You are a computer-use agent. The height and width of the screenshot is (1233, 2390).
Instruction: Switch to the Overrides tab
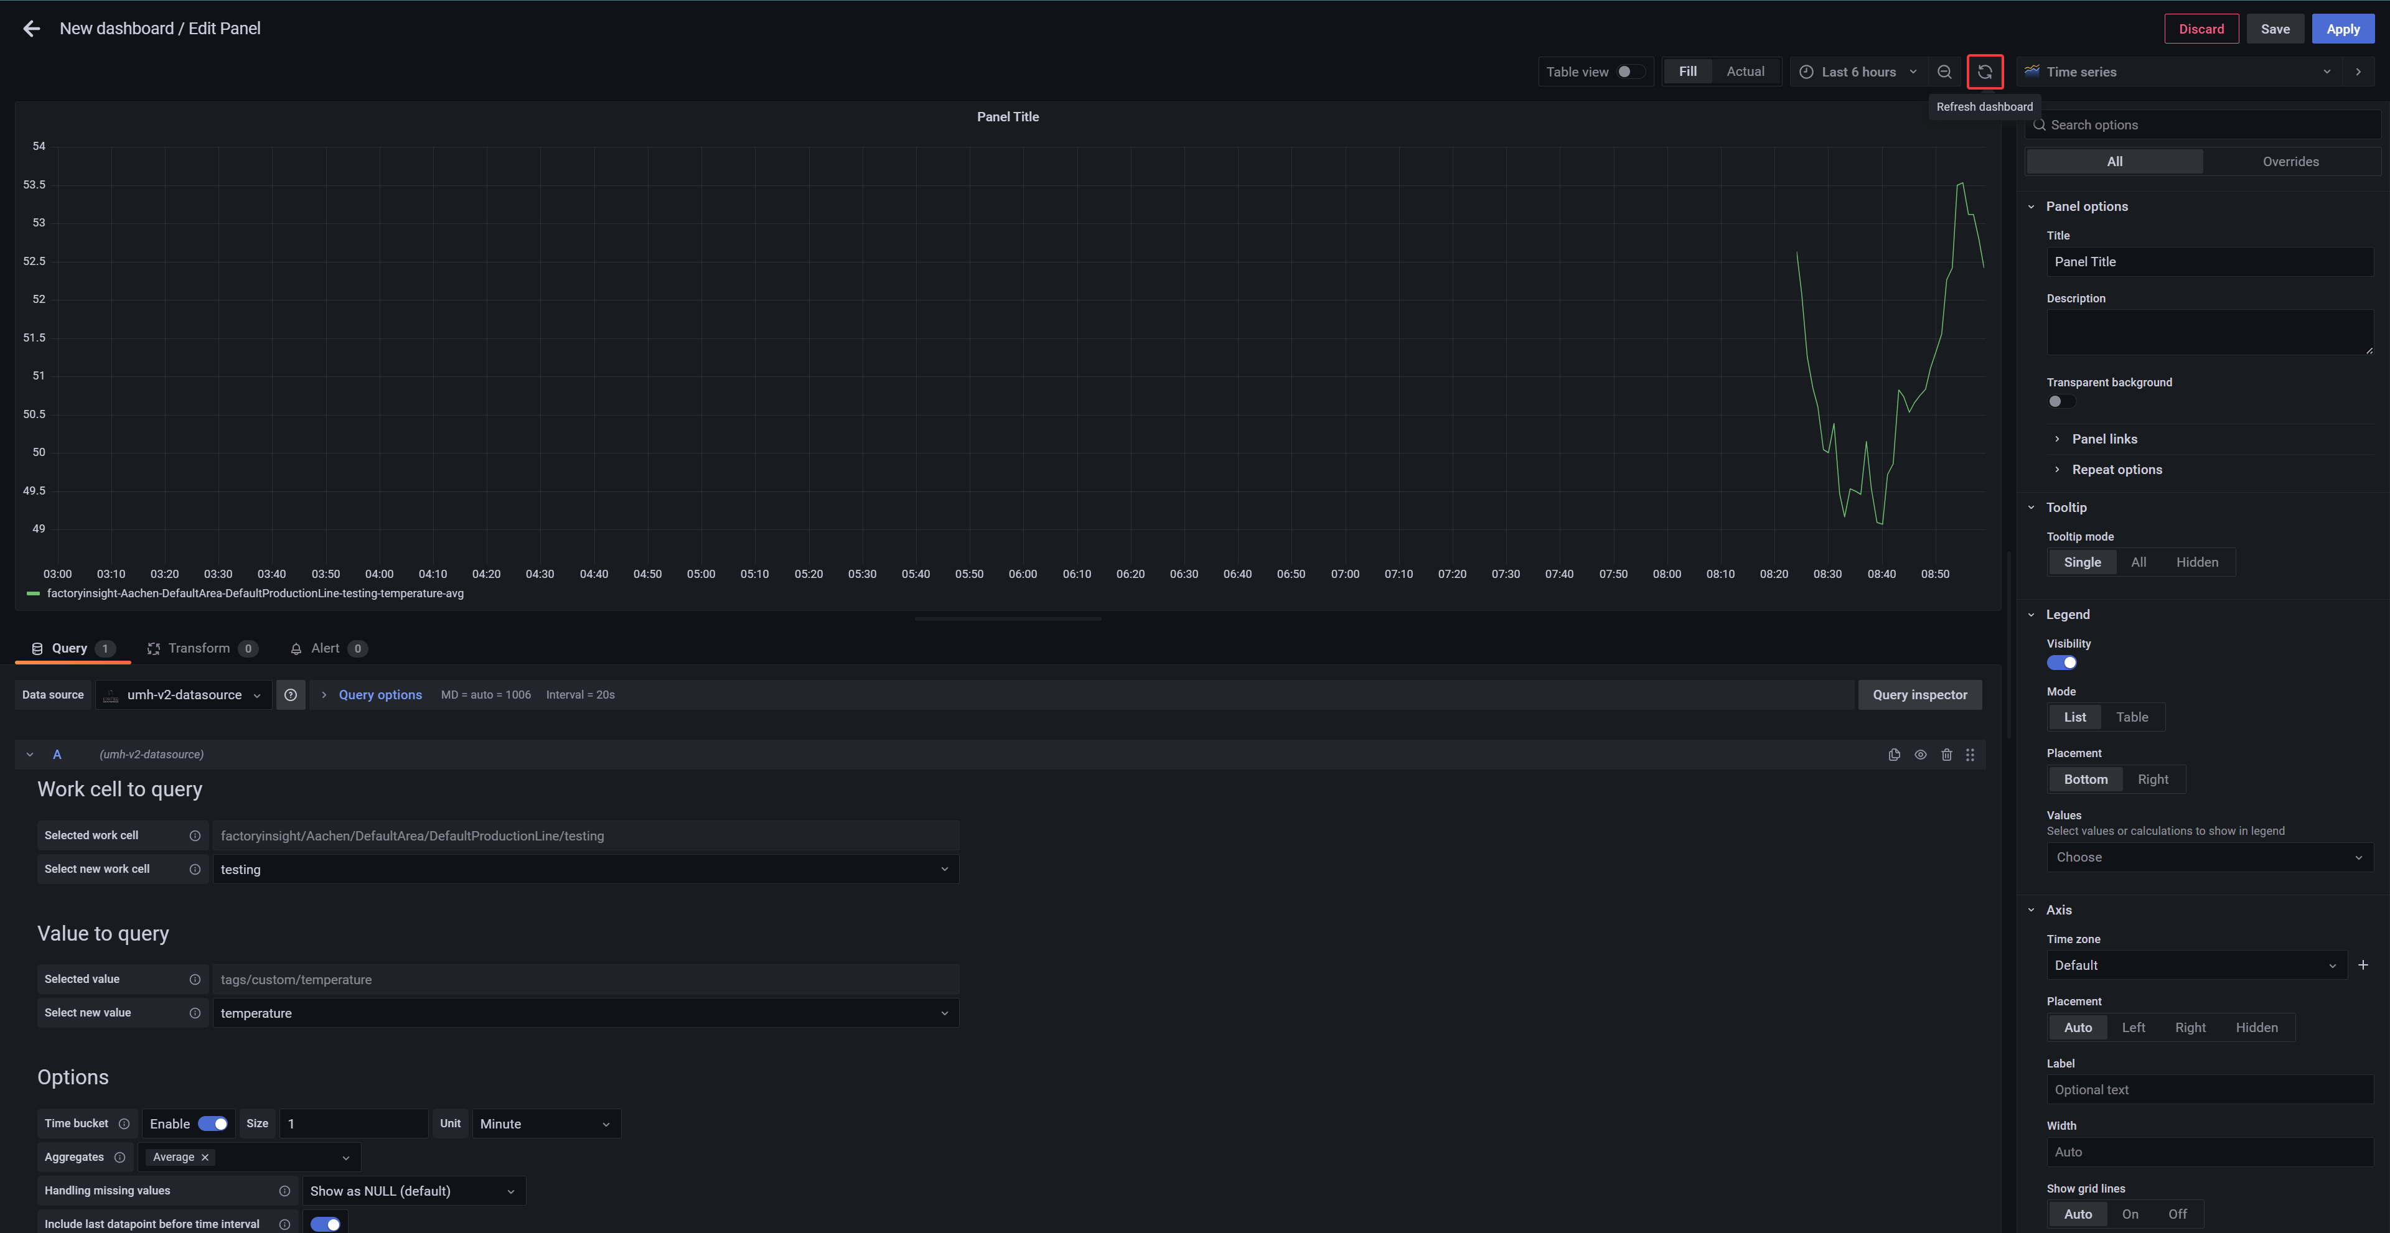2290,161
